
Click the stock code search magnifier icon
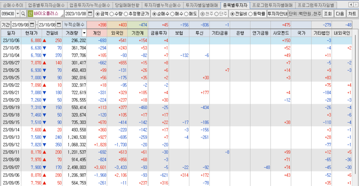pyautogui.click(x=23, y=14)
